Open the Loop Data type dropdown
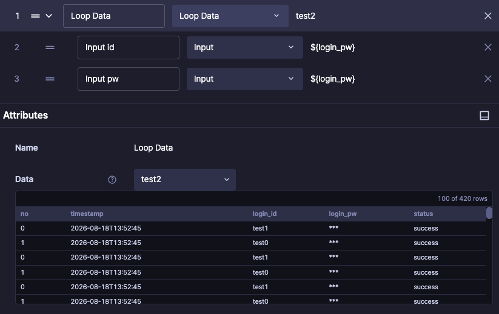Viewport: 499px width, 314px height. tap(230, 16)
